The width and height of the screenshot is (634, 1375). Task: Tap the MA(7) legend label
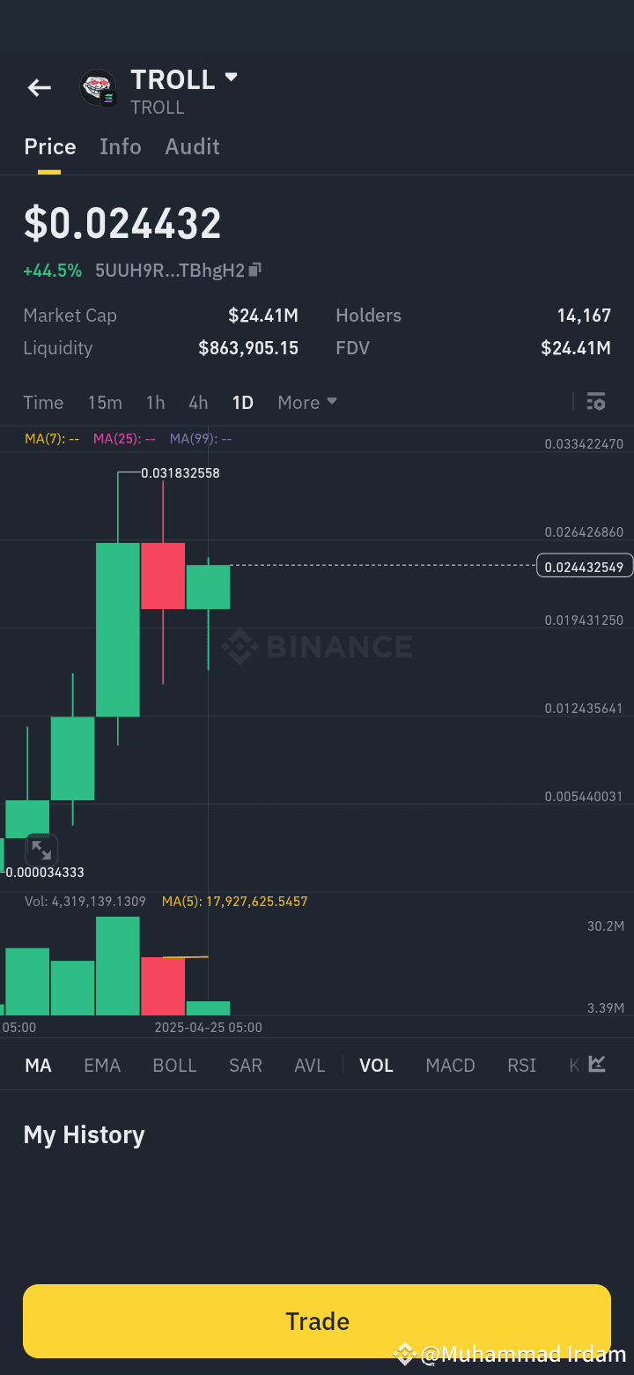point(52,438)
